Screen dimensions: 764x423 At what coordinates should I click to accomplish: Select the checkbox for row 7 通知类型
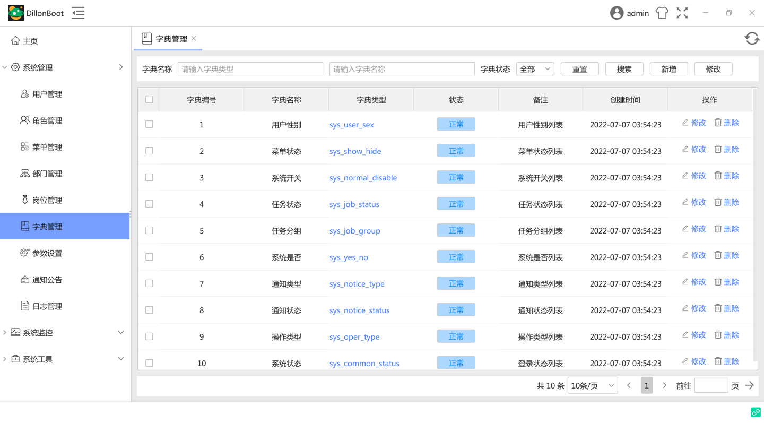coord(149,283)
